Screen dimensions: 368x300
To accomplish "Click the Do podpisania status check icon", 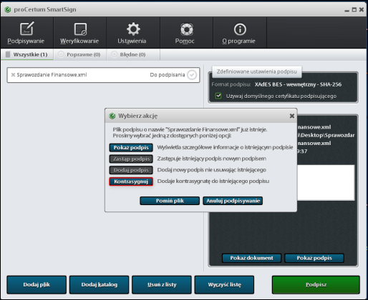I will pyautogui.click(x=192, y=75).
